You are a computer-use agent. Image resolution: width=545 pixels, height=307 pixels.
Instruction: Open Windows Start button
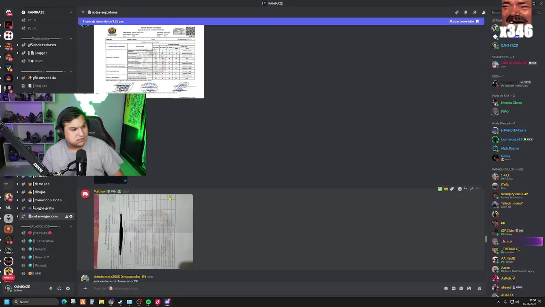[7, 302]
